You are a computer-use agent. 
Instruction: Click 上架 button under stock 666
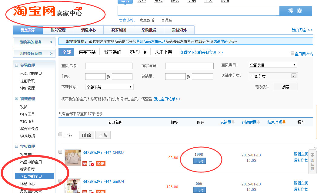(x=199, y=190)
